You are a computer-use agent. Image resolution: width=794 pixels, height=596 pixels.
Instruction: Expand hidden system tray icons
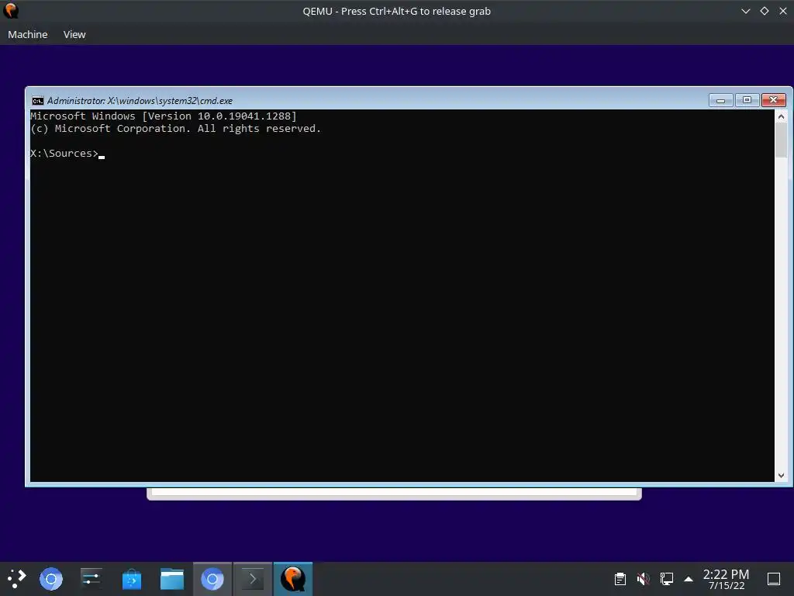tap(689, 579)
